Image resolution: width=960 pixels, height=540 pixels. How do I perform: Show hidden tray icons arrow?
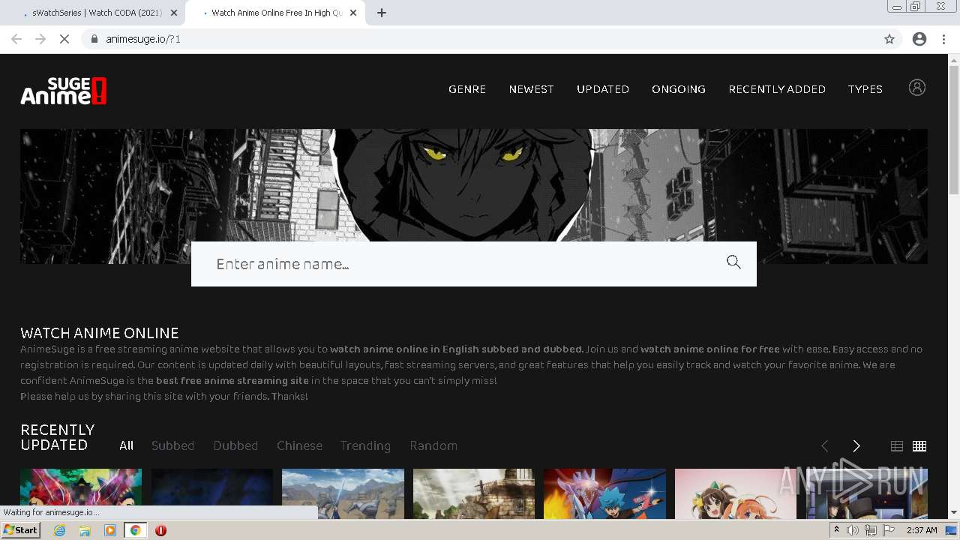coord(836,530)
